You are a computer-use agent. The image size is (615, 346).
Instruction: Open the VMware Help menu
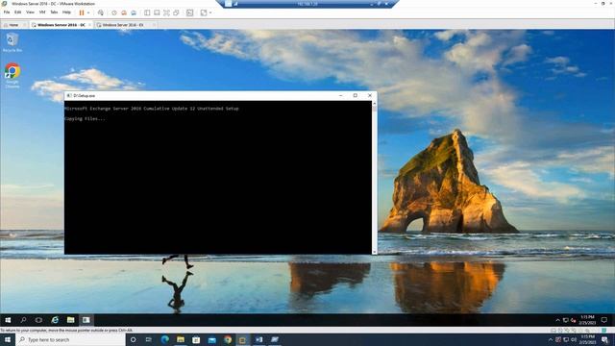coord(66,12)
